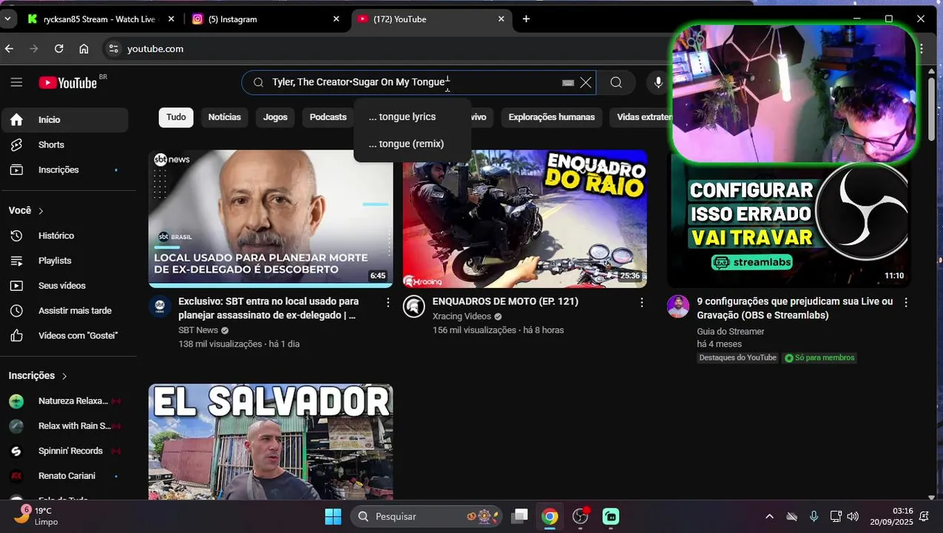The width and height of the screenshot is (943, 533).
Task: Open the weather widget 19°C Limpo
Action: [36, 516]
